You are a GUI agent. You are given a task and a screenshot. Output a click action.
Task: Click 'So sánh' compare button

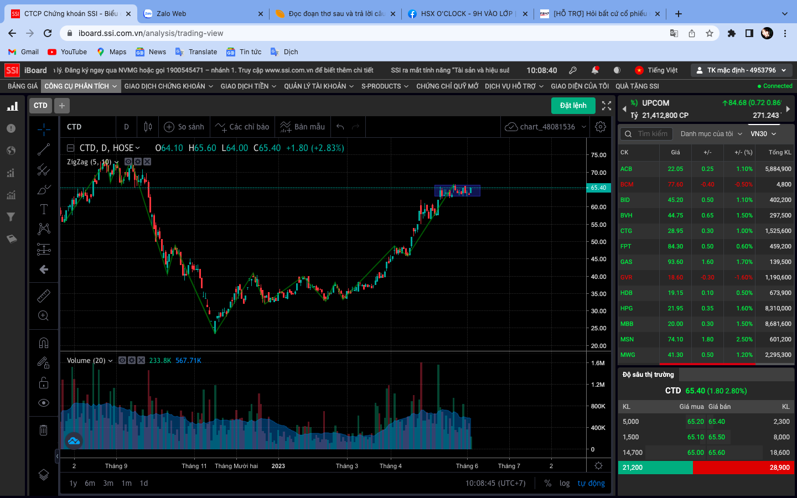pos(184,127)
